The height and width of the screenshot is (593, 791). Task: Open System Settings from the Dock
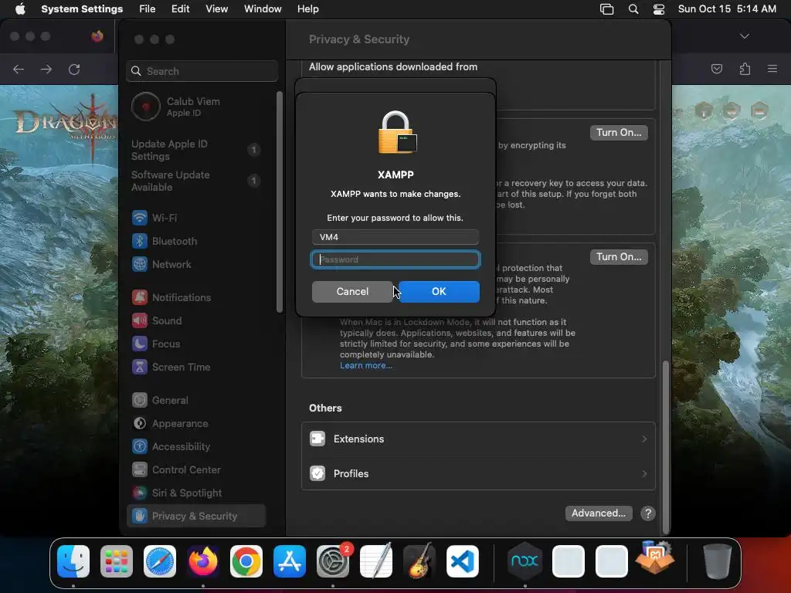click(x=333, y=561)
